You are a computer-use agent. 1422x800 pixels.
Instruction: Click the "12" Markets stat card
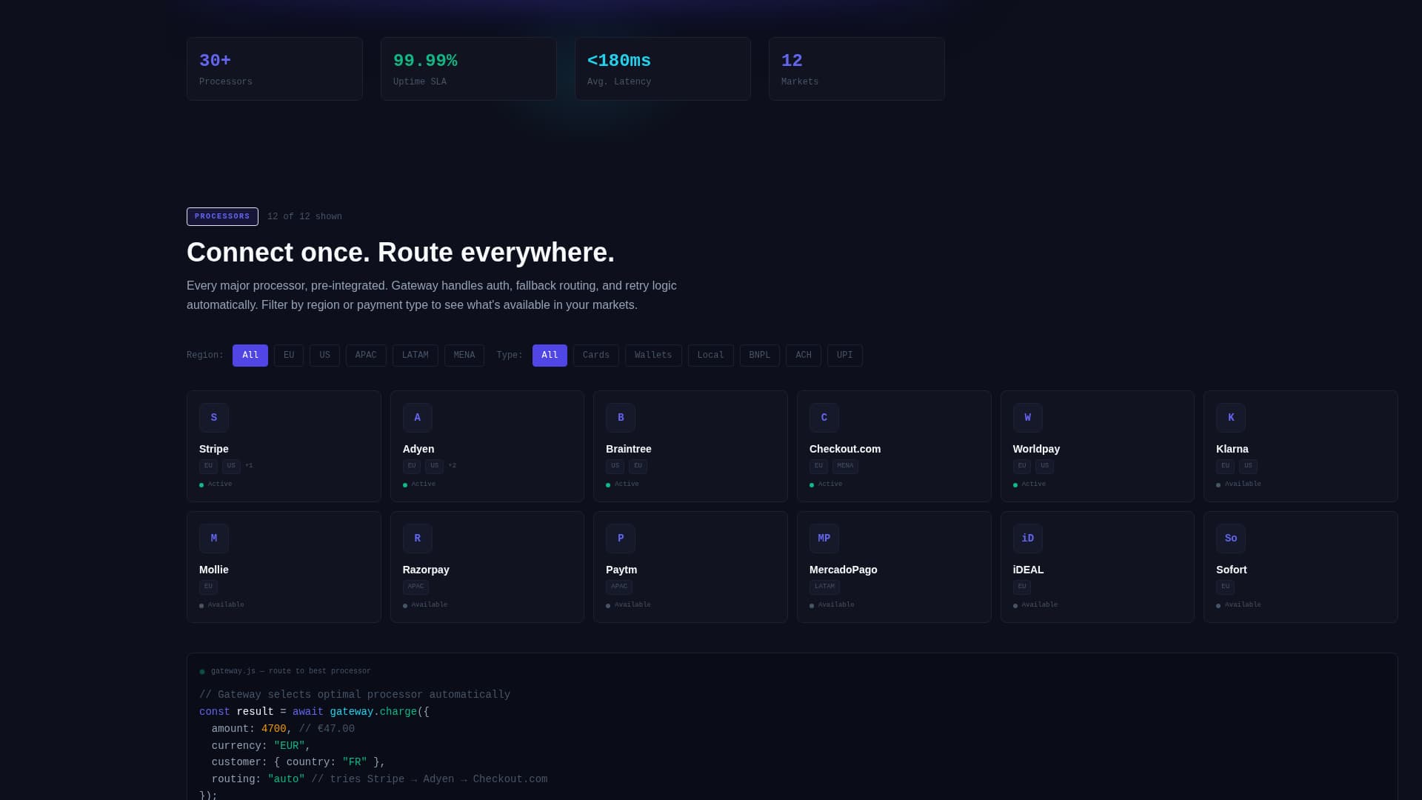(857, 69)
